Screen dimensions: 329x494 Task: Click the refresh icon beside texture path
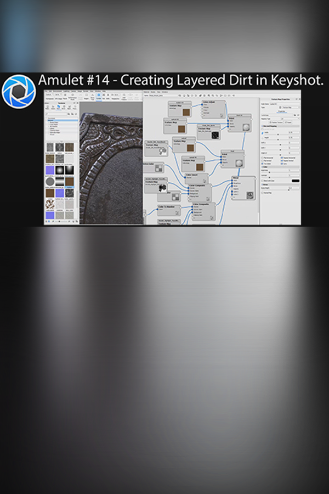(x=298, y=115)
